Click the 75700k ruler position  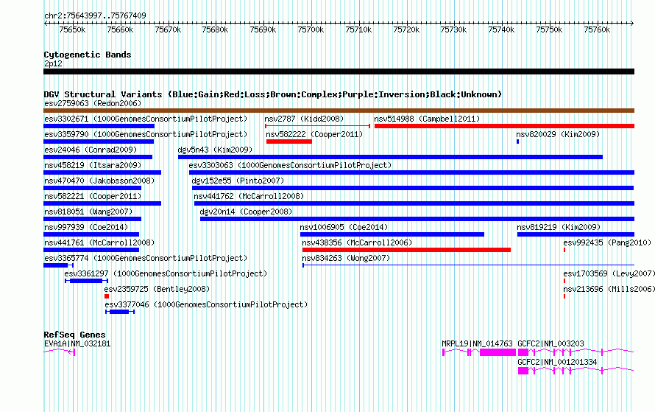[311, 29]
